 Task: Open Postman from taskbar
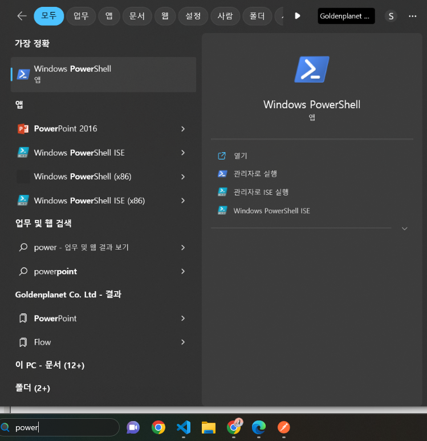pyautogui.click(x=284, y=427)
